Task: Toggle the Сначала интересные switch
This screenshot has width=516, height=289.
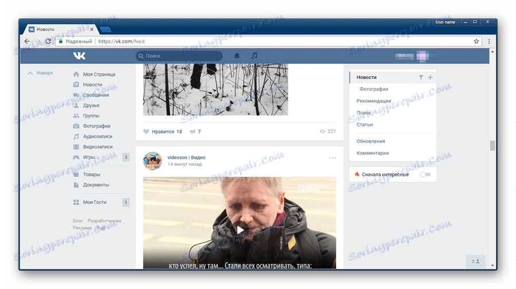Action: tap(425, 175)
